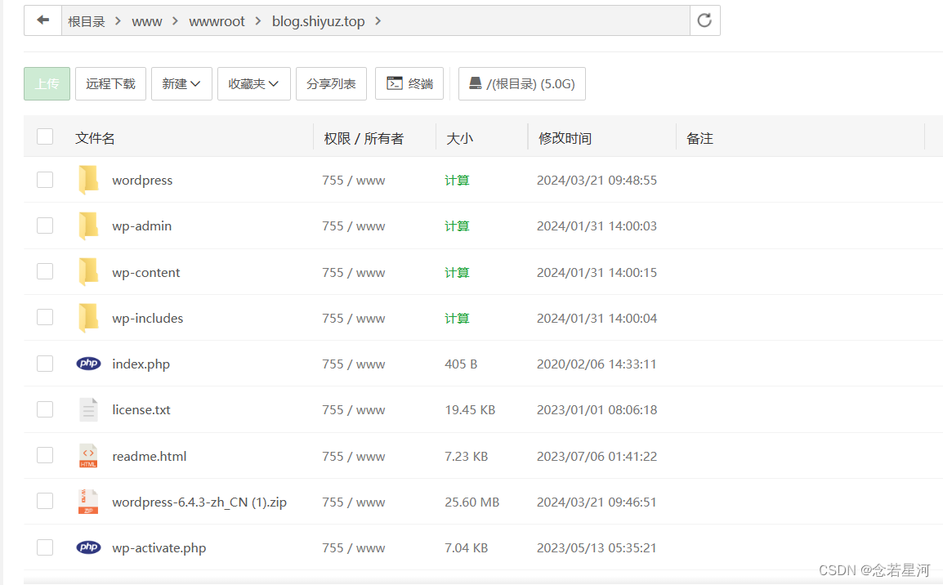Image resolution: width=943 pixels, height=585 pixels.
Task: Click the chevron after blog.shiyuz.top
Action: [x=378, y=21]
